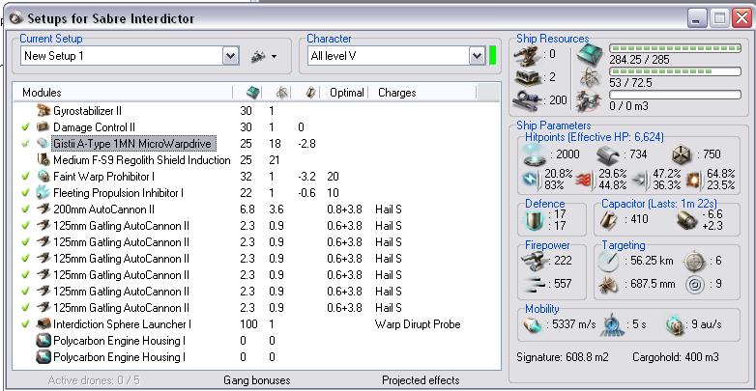
Task: Open the Character dropdown list
Action: pos(476,57)
